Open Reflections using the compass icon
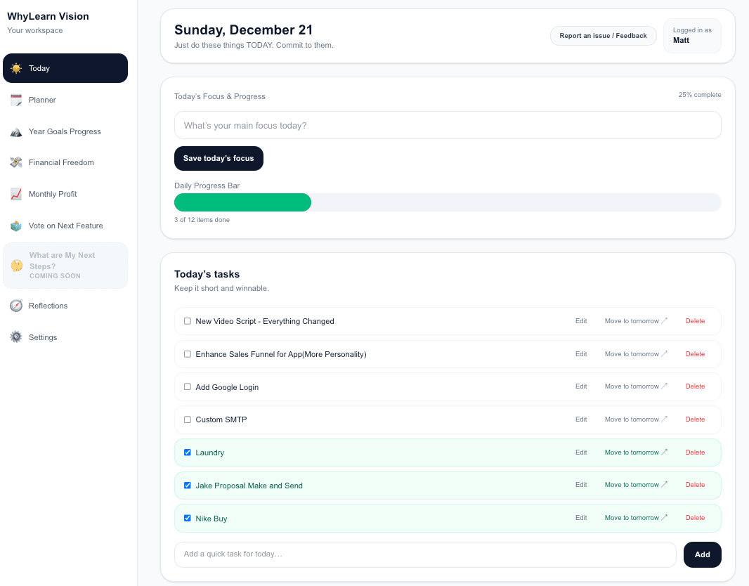749x586 pixels. pyautogui.click(x=15, y=306)
